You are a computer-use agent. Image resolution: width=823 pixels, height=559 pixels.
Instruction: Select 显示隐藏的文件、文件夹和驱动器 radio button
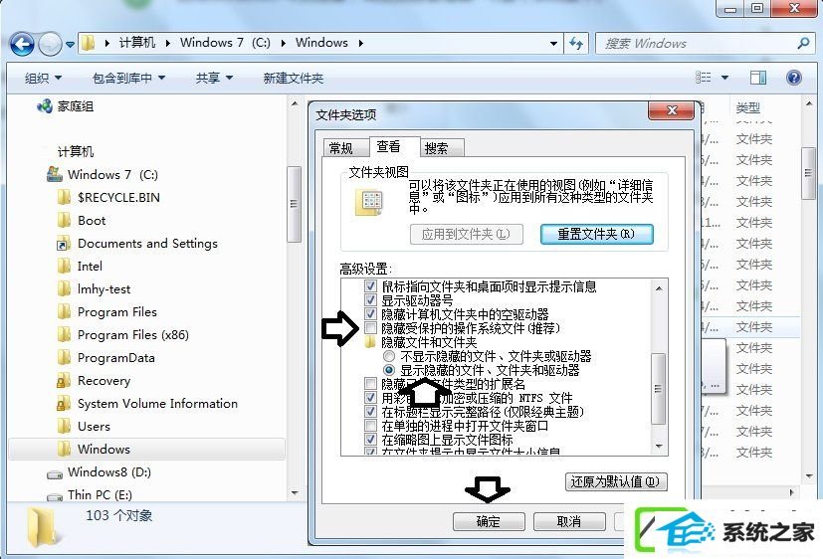tap(389, 370)
